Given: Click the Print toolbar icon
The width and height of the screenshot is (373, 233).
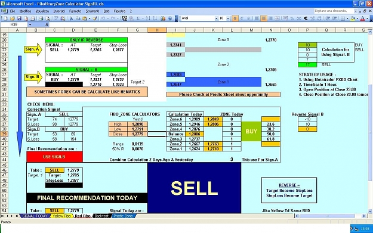Looking at the screenshot, I should (x=41, y=18).
